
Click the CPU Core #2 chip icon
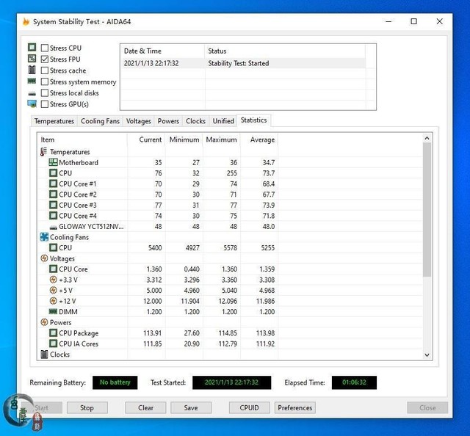pyautogui.click(x=53, y=195)
